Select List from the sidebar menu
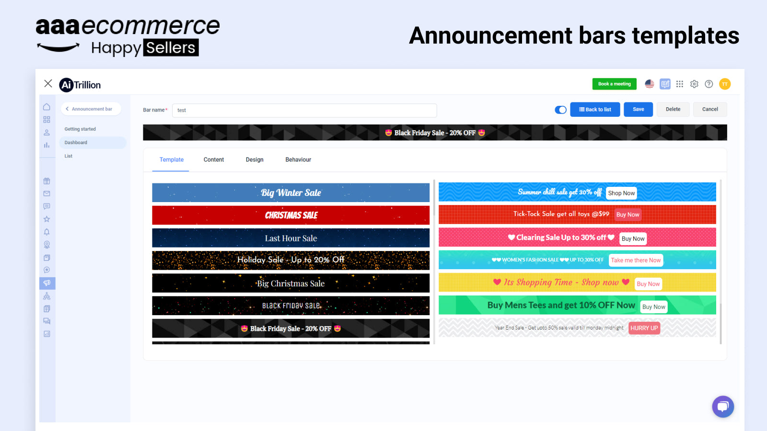 click(x=69, y=156)
